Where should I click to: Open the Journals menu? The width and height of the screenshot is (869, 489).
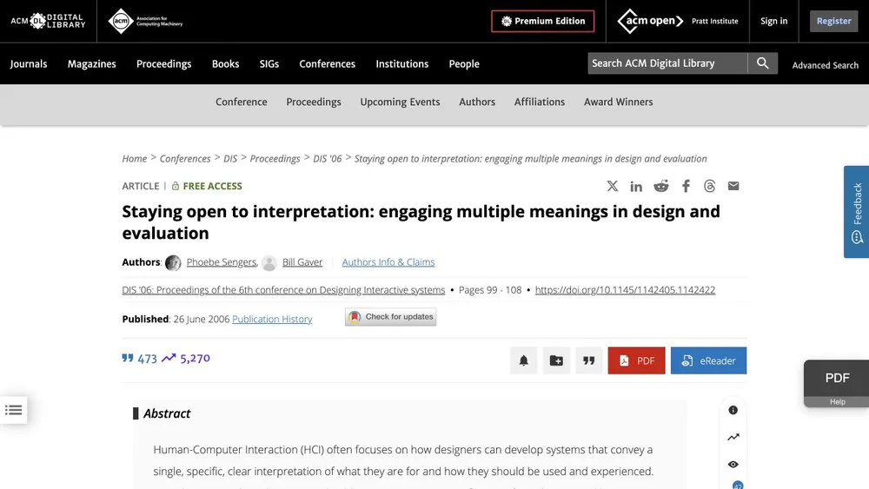pos(29,63)
